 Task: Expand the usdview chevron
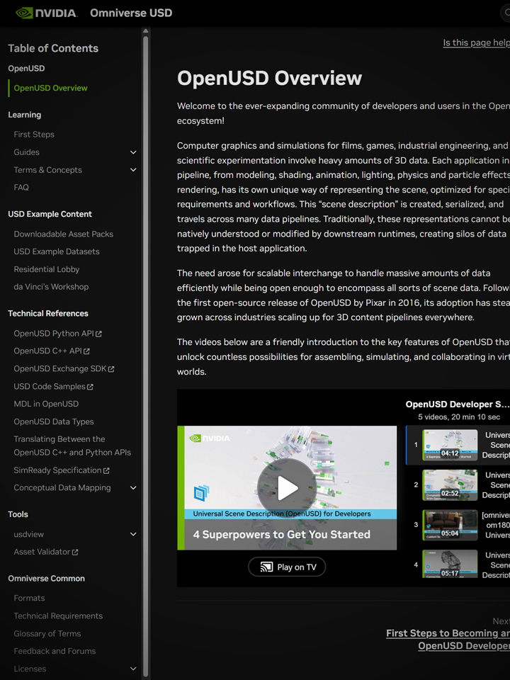point(133,534)
